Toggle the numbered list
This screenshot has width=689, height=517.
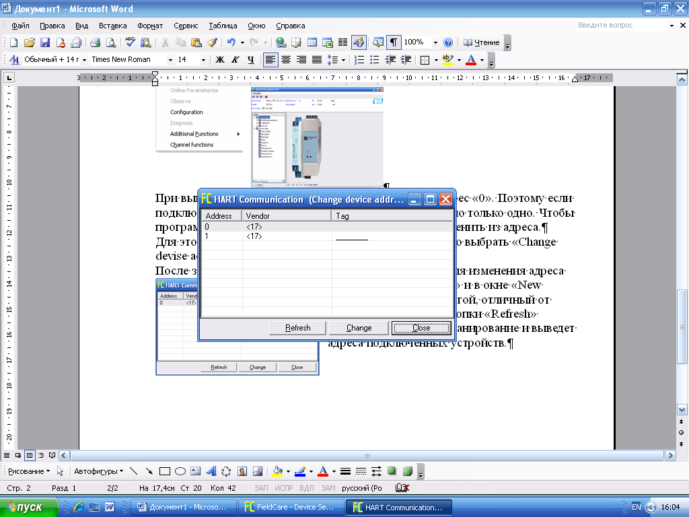click(359, 60)
